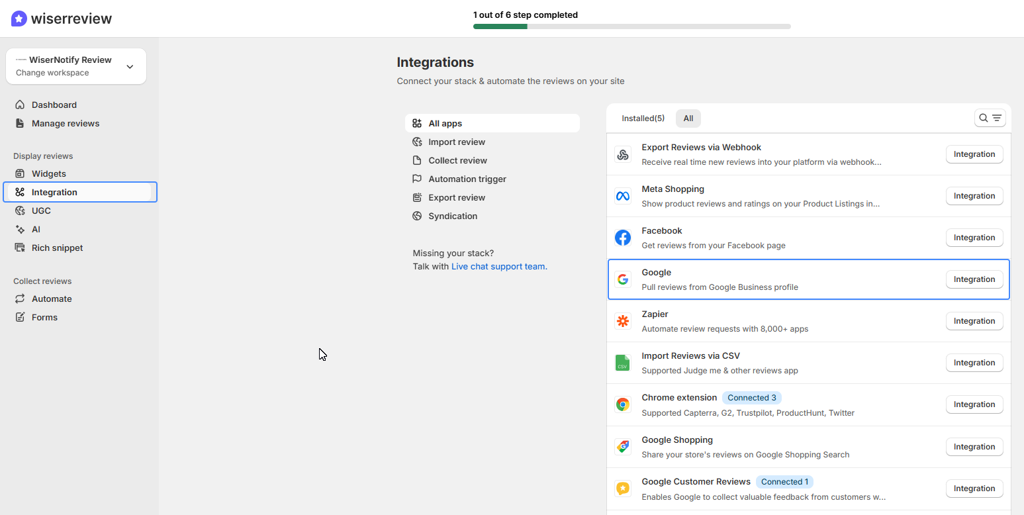
Task: Open the Automate icon under Collect reviews
Action: [x=21, y=299]
